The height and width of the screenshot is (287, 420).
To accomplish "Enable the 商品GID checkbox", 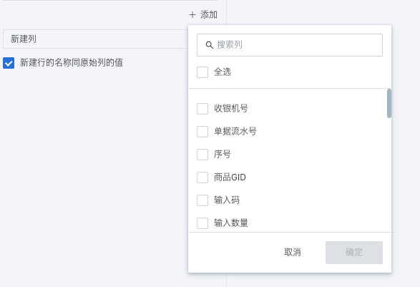I will (202, 177).
